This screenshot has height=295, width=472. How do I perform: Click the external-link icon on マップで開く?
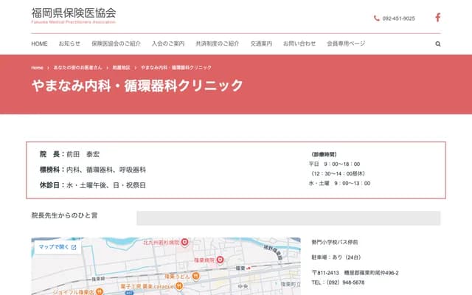[x=74, y=248]
